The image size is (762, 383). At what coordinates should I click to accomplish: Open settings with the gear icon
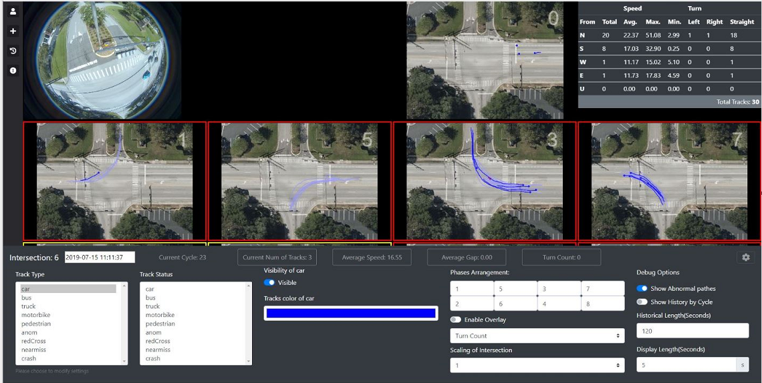(x=746, y=258)
